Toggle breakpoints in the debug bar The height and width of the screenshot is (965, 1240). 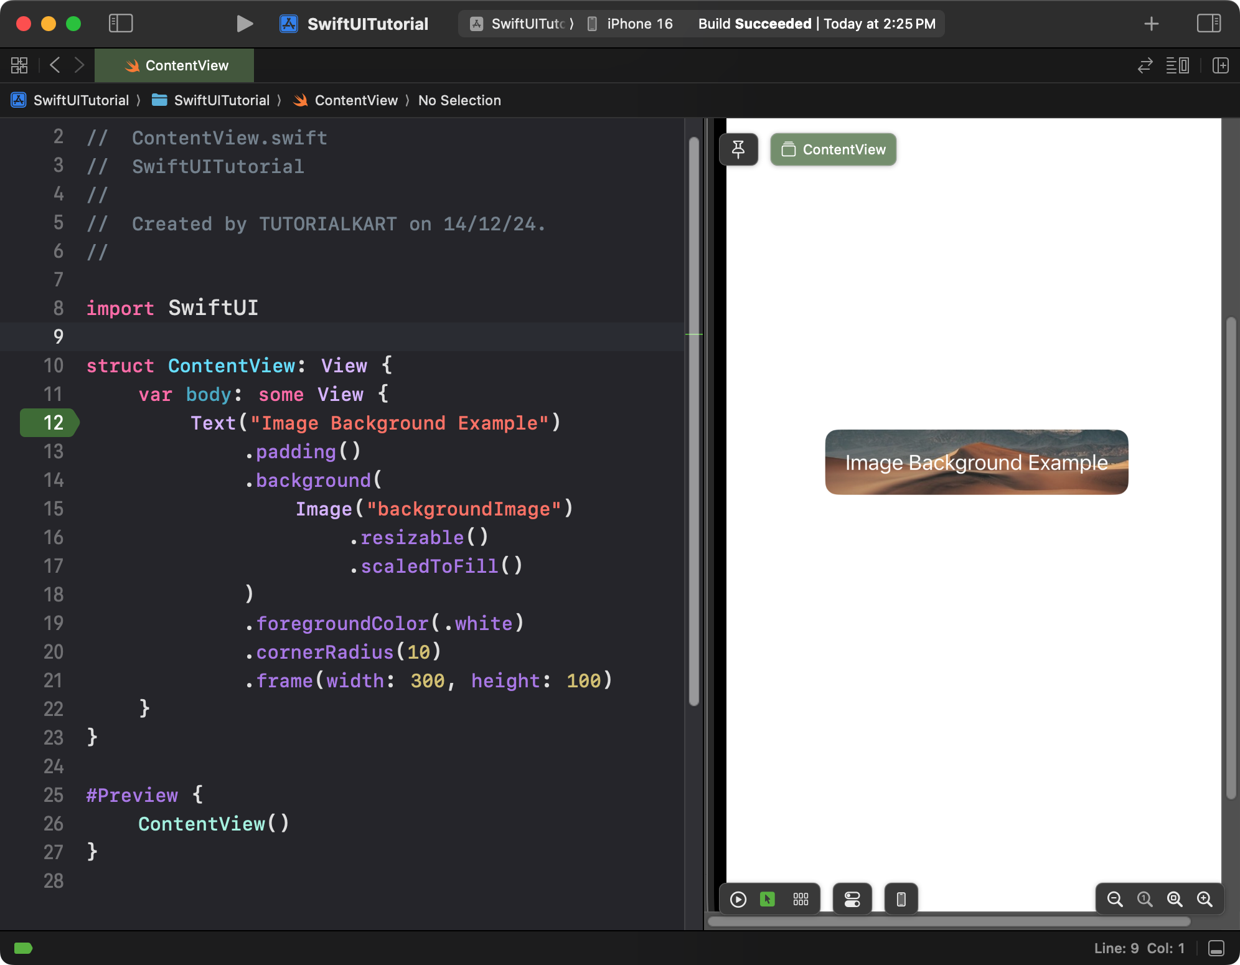point(23,948)
